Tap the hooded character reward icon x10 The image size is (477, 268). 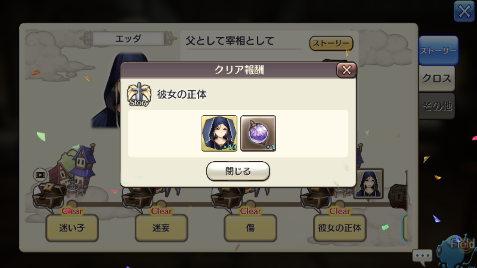[x=219, y=133]
